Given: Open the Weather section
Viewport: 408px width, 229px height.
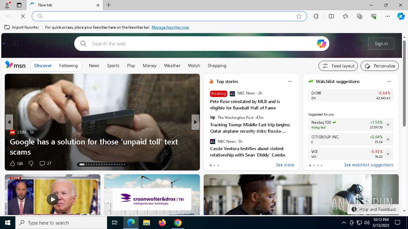Looking at the screenshot, I should 172,66.
